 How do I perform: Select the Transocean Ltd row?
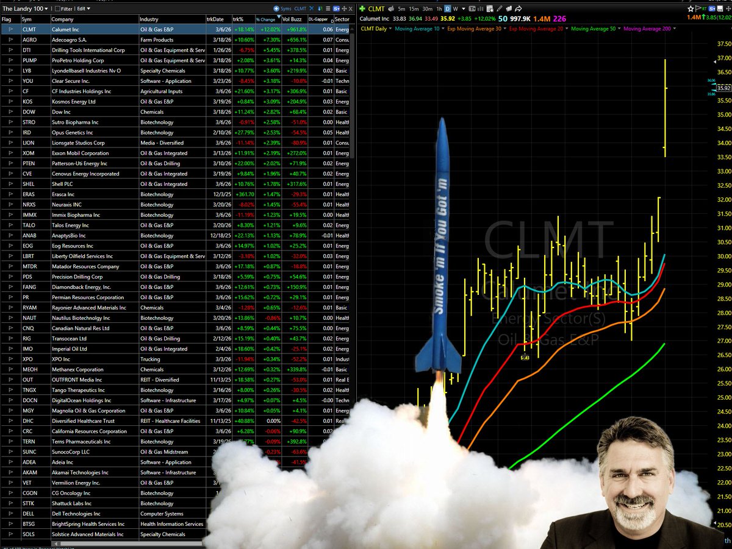(174, 338)
